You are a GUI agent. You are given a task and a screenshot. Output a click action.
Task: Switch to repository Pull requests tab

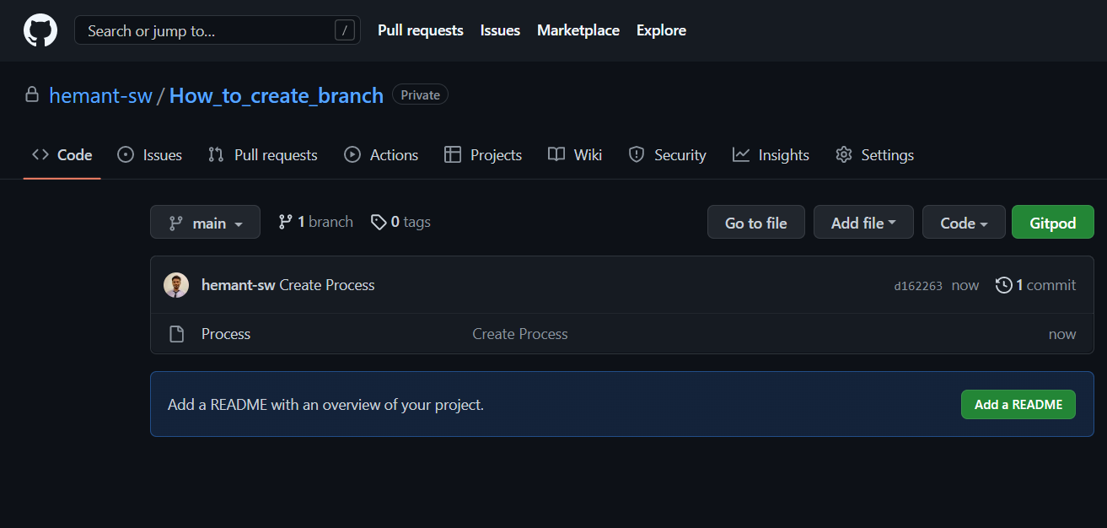[263, 155]
